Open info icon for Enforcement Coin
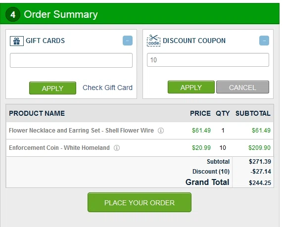 tap(117, 148)
